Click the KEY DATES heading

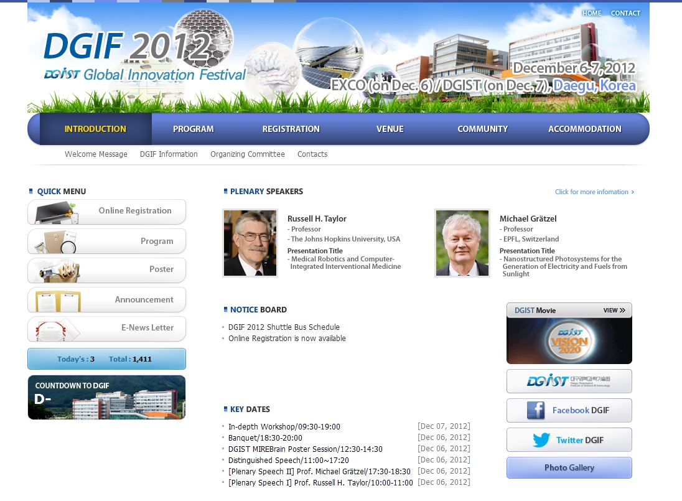tap(250, 410)
